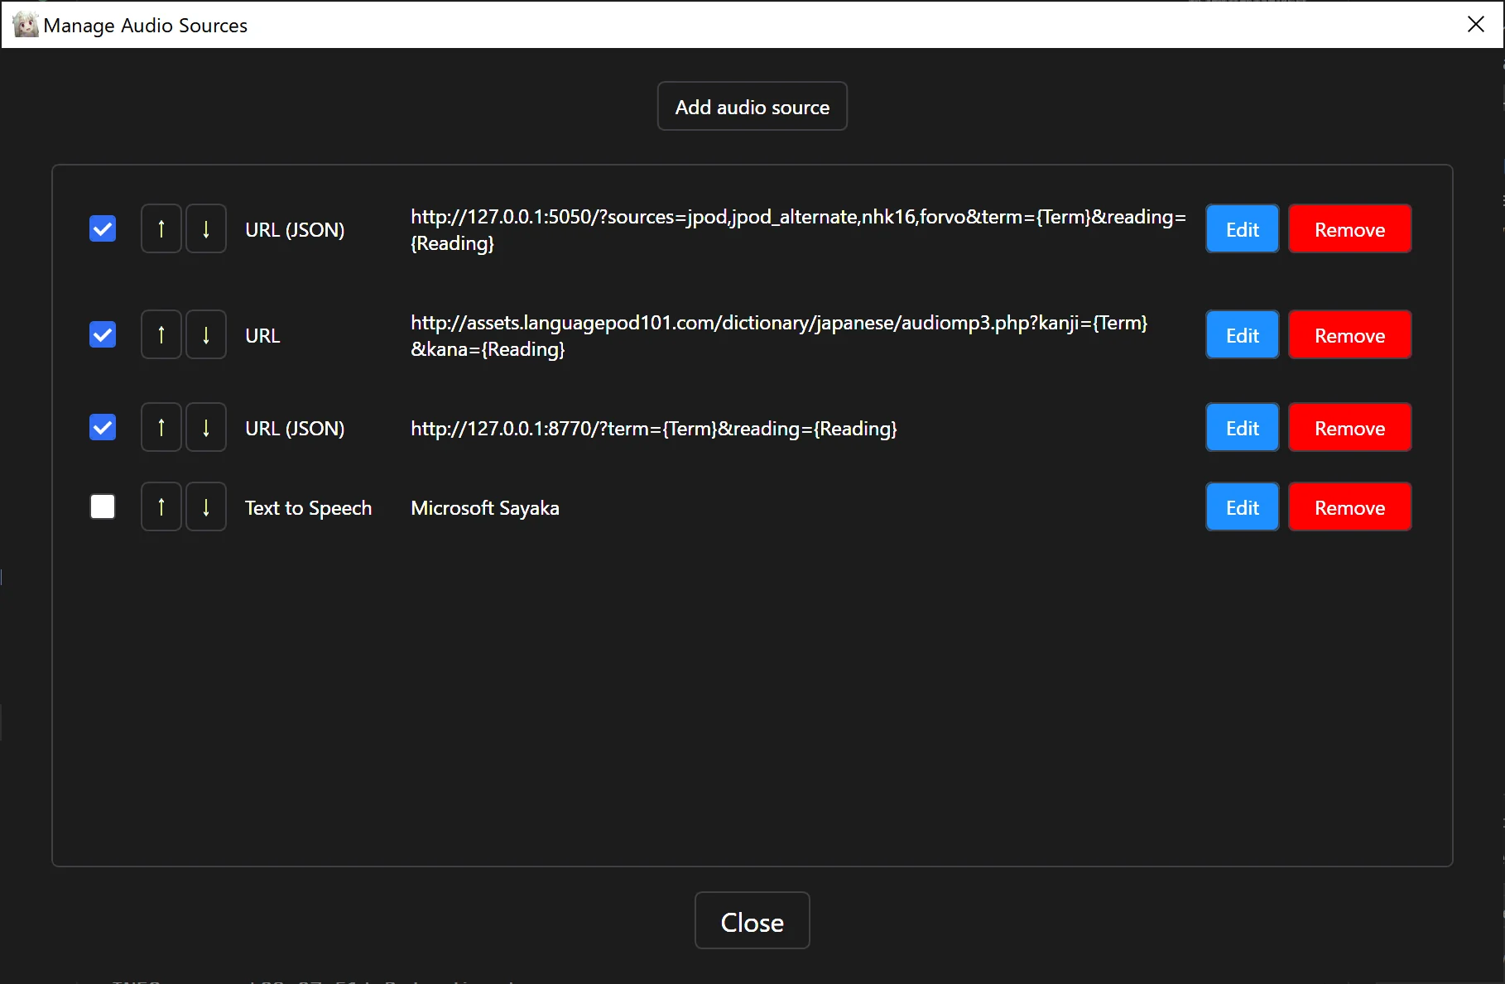Remove the port 8770 JSON source
The image size is (1505, 984).
[x=1349, y=427]
